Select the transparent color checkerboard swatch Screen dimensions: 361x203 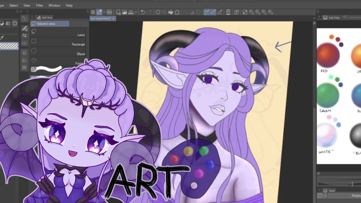click(x=9, y=46)
